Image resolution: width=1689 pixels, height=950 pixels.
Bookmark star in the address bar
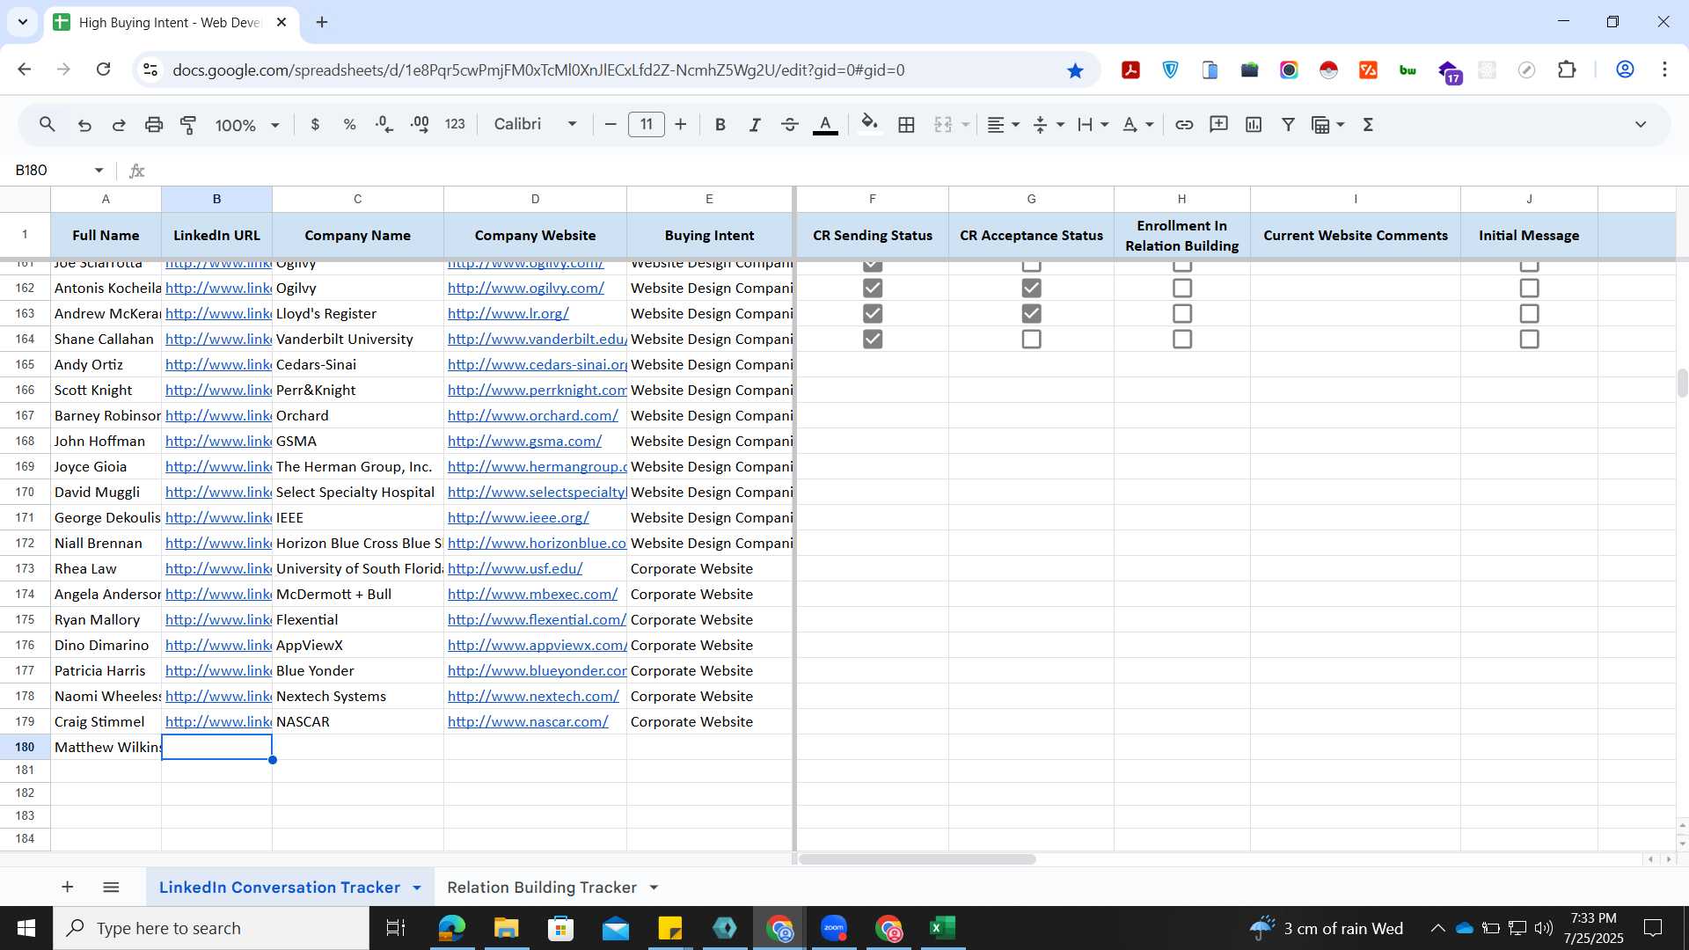point(1075,70)
